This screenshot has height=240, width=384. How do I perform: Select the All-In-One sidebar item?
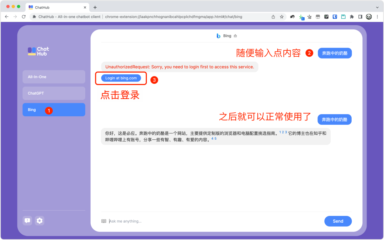click(x=54, y=77)
